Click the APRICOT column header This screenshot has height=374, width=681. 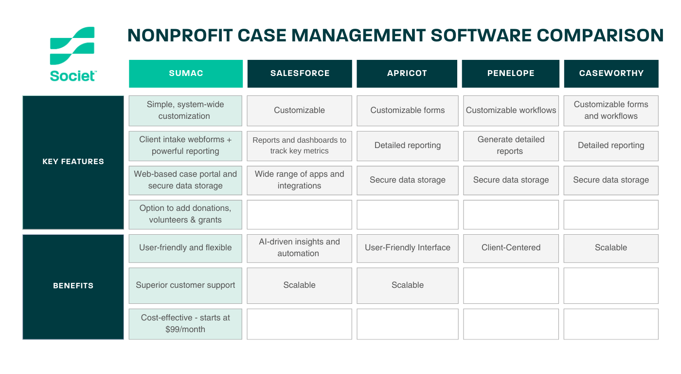(407, 73)
